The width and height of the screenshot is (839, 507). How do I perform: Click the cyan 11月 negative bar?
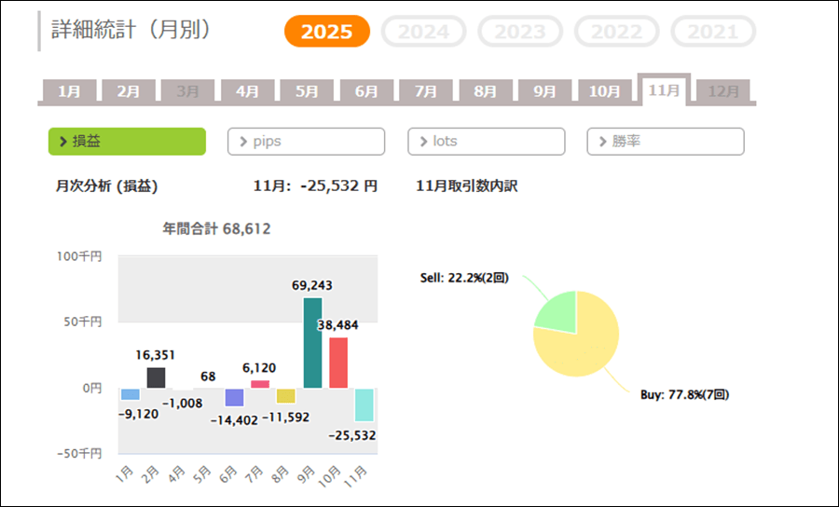coord(364,404)
